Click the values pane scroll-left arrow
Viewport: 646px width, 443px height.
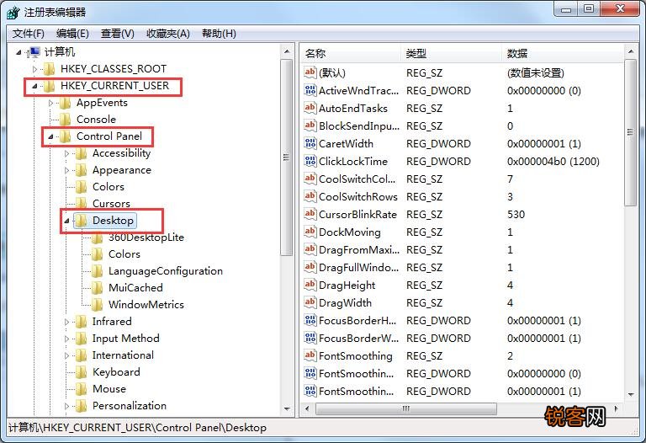(307, 408)
